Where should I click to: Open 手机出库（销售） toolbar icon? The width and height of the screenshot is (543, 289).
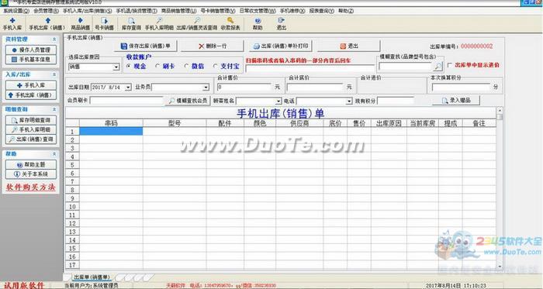click(x=47, y=23)
